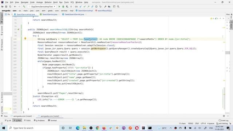233x131 pixels.
Task: Click the Search Everywhere magnifier icon
Action: (118, 7)
